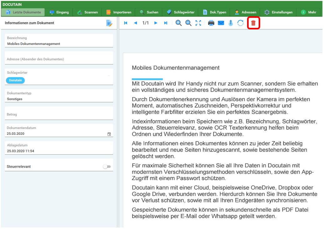The height and width of the screenshot is (229, 324).
Task: Click the document heading Mobiles Dokumentenmanagement
Action: point(176,68)
